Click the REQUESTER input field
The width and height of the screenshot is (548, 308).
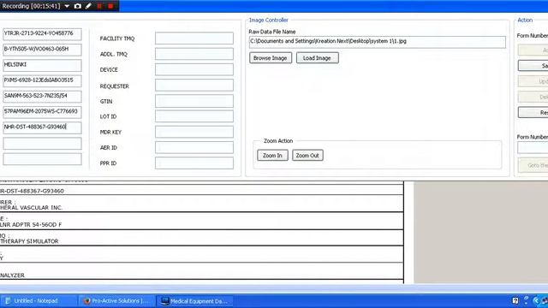194,86
